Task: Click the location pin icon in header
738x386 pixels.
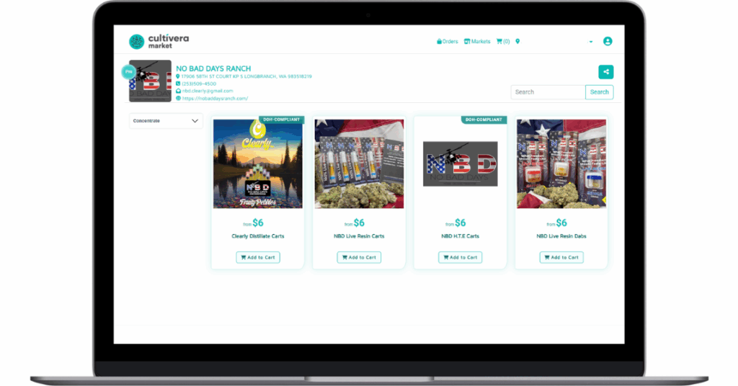Action: 517,41
